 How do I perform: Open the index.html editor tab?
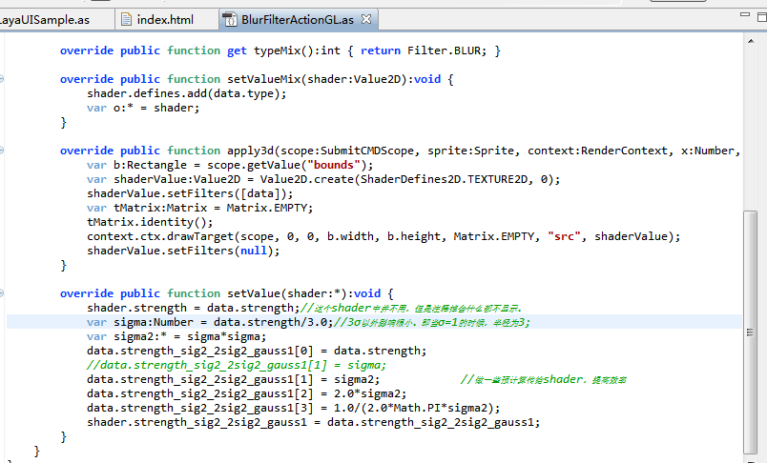(x=164, y=19)
